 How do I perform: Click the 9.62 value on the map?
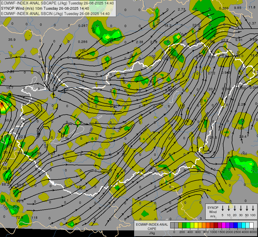(169, 90)
